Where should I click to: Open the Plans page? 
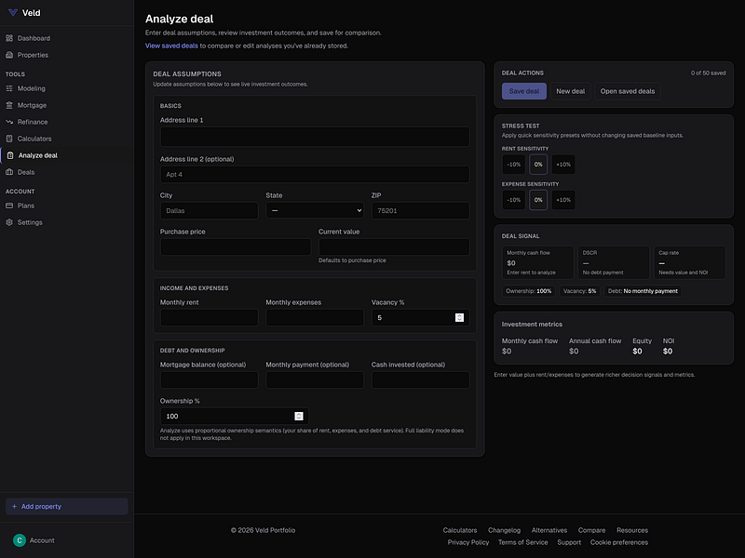click(x=66, y=206)
